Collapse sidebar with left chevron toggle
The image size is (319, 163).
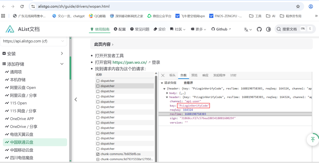click(x=76, y=99)
